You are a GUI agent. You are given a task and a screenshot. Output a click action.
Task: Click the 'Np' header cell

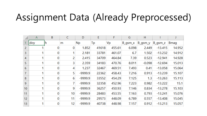coord(83,43)
